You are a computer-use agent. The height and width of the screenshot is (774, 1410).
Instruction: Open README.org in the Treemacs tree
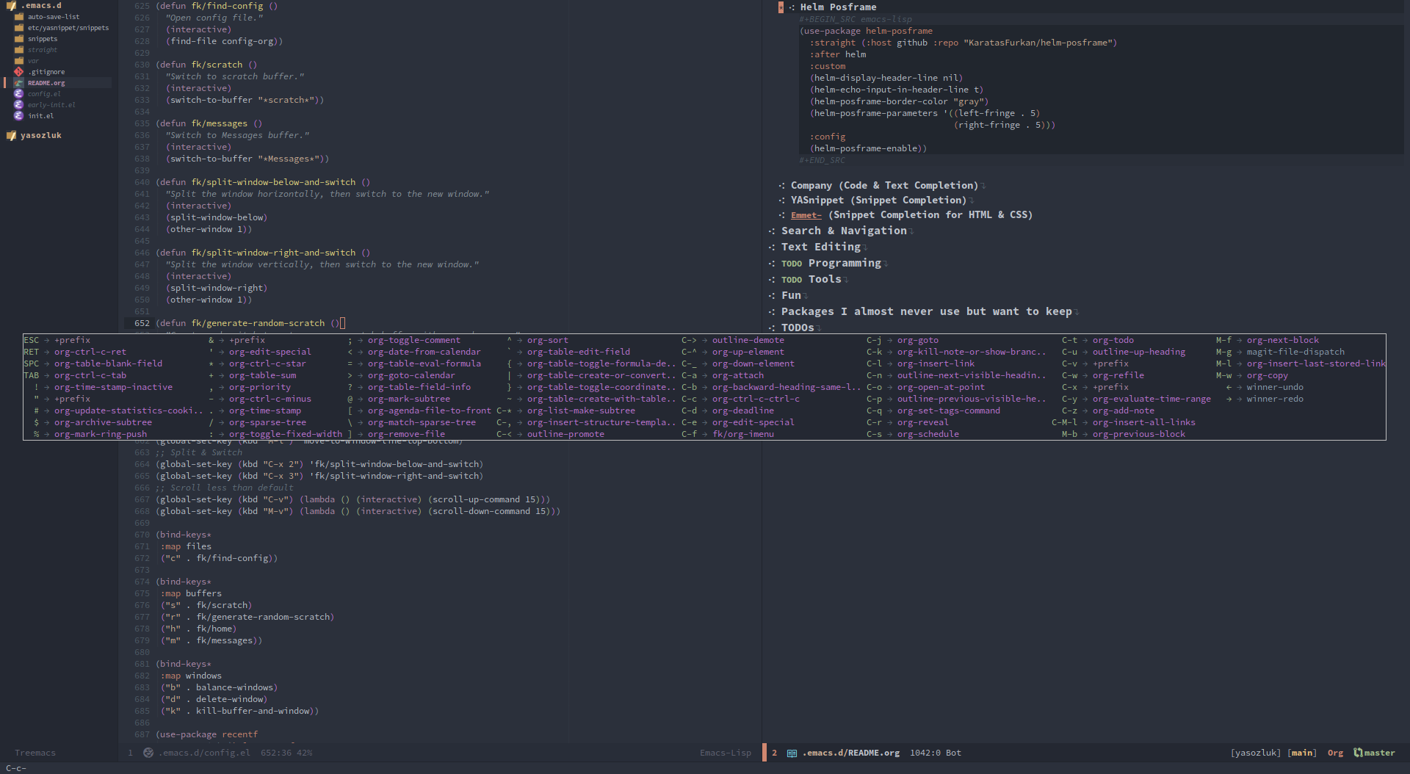(46, 83)
